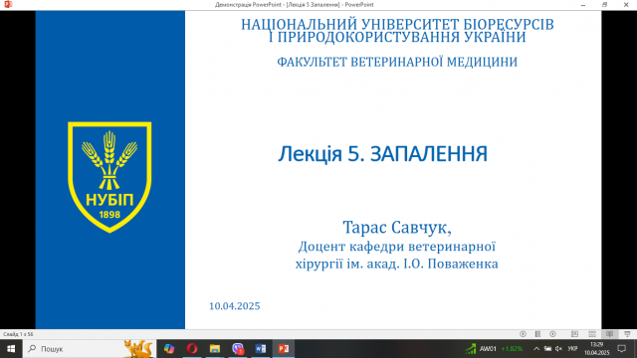Open the muted volume control
This screenshot has height=358, width=637.
click(558, 349)
